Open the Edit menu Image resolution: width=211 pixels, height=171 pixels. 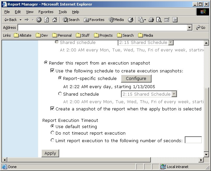[18, 12]
